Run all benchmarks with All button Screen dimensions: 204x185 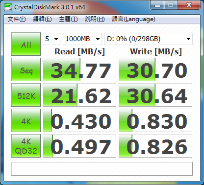tap(26, 44)
